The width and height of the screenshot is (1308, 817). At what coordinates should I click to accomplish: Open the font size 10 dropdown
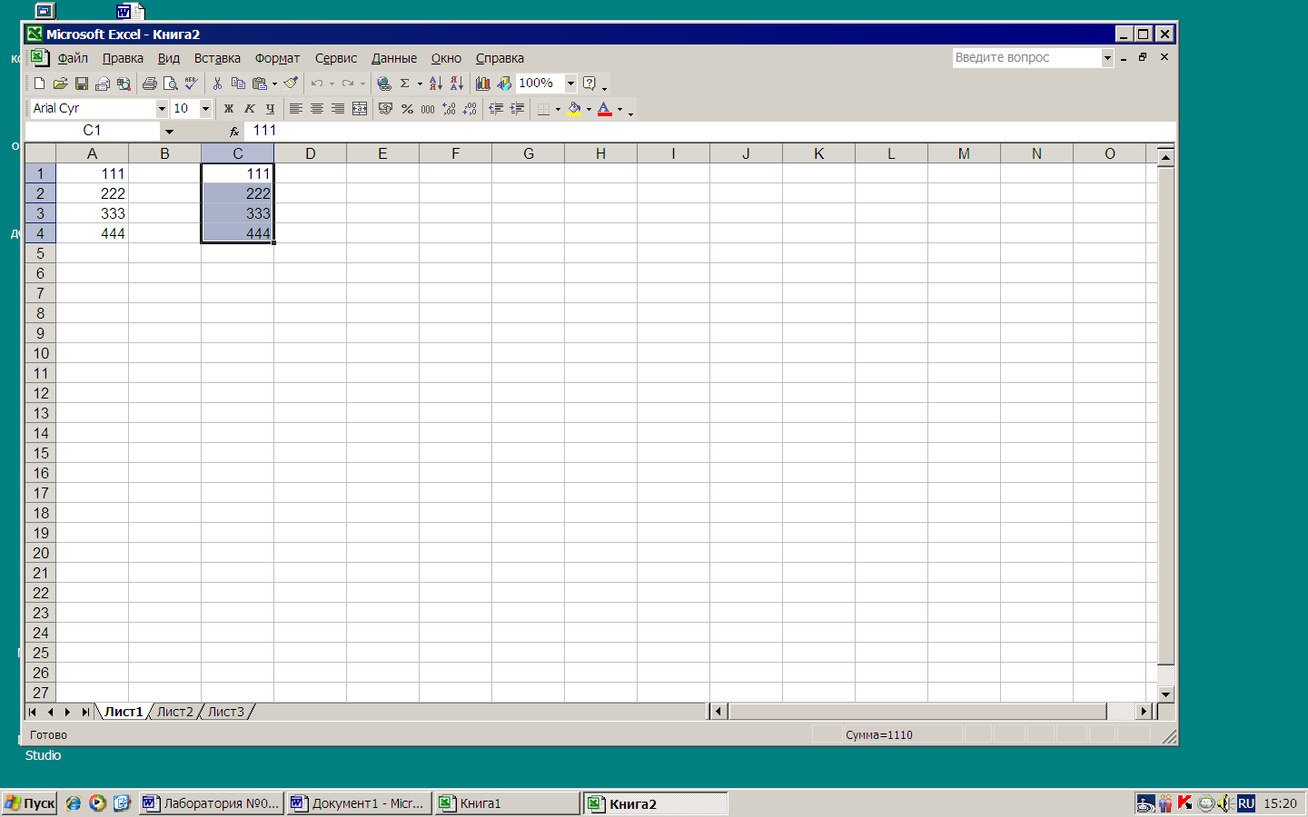205,109
